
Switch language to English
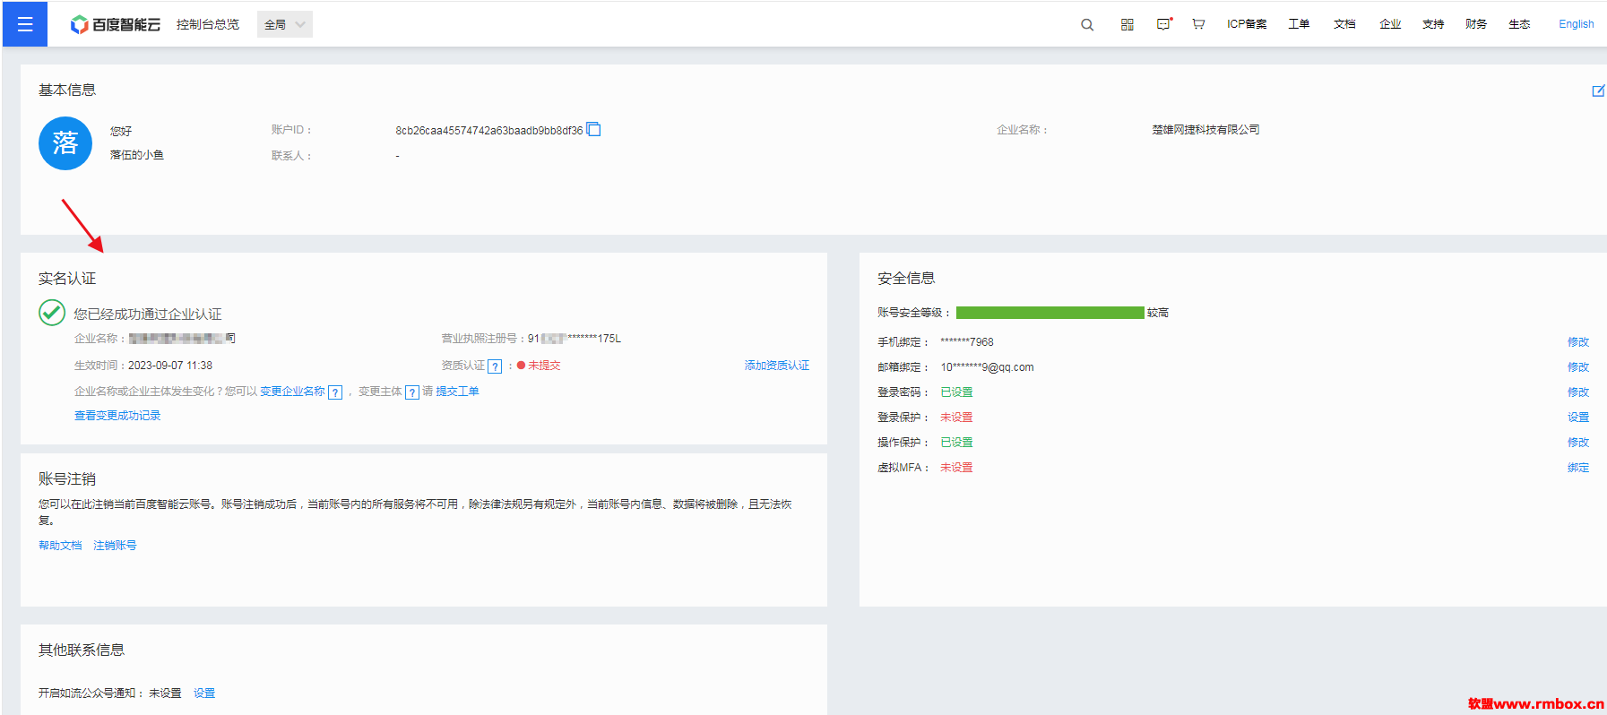[x=1576, y=24]
